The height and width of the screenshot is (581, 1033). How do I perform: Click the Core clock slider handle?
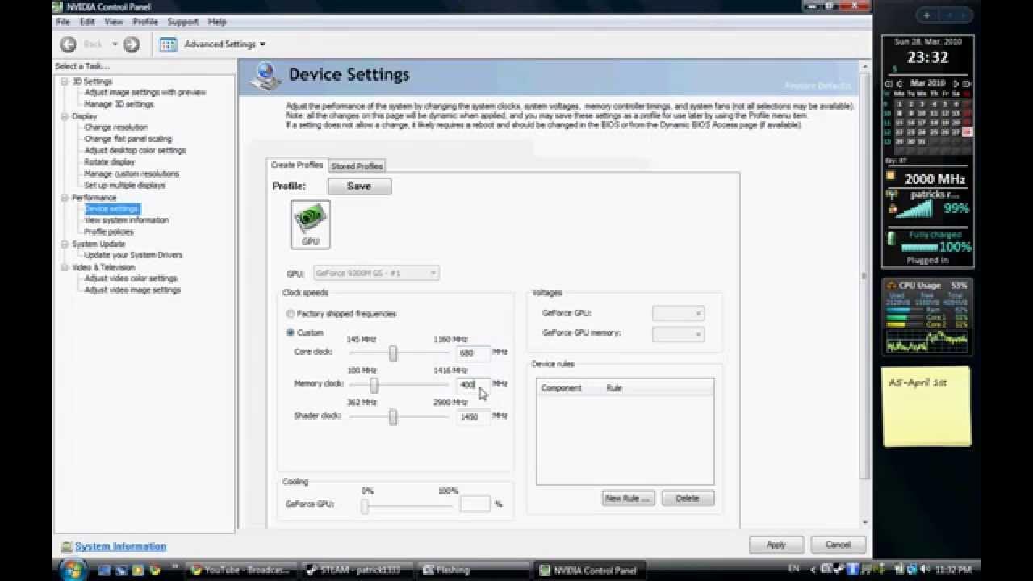(x=393, y=353)
